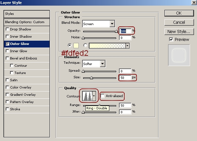Click the Cancel button
The image size is (197, 141).
[x=179, y=22]
